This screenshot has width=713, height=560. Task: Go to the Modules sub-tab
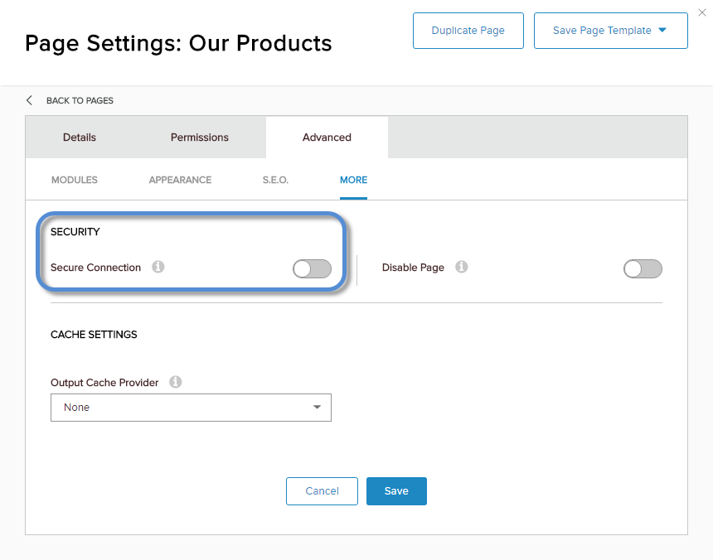coord(75,180)
